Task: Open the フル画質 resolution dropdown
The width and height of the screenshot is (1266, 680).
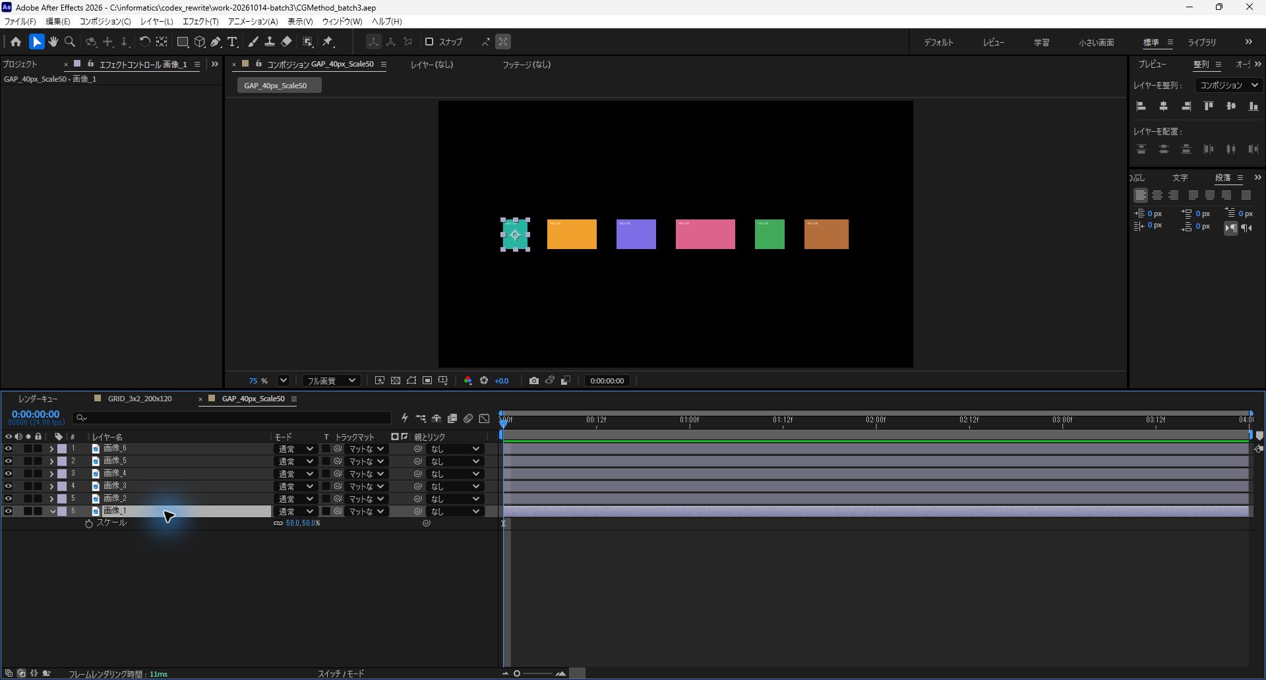Action: click(x=331, y=381)
